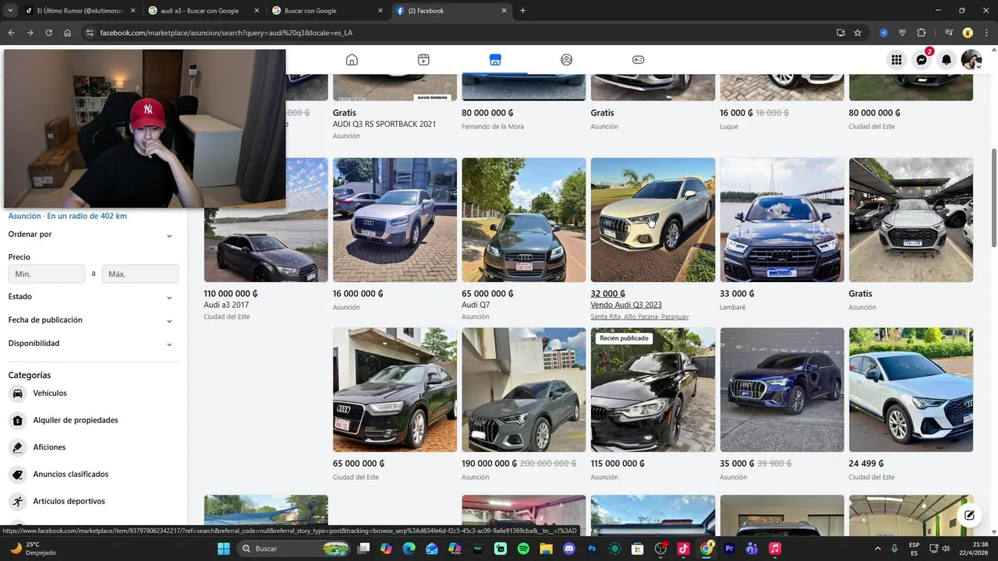
Task: Open the Audi Q7 listing title
Action: pyautogui.click(x=476, y=305)
